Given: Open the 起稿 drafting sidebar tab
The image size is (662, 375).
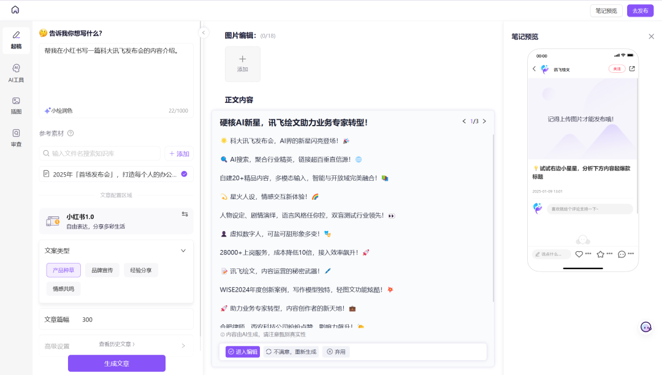Looking at the screenshot, I should point(16,40).
